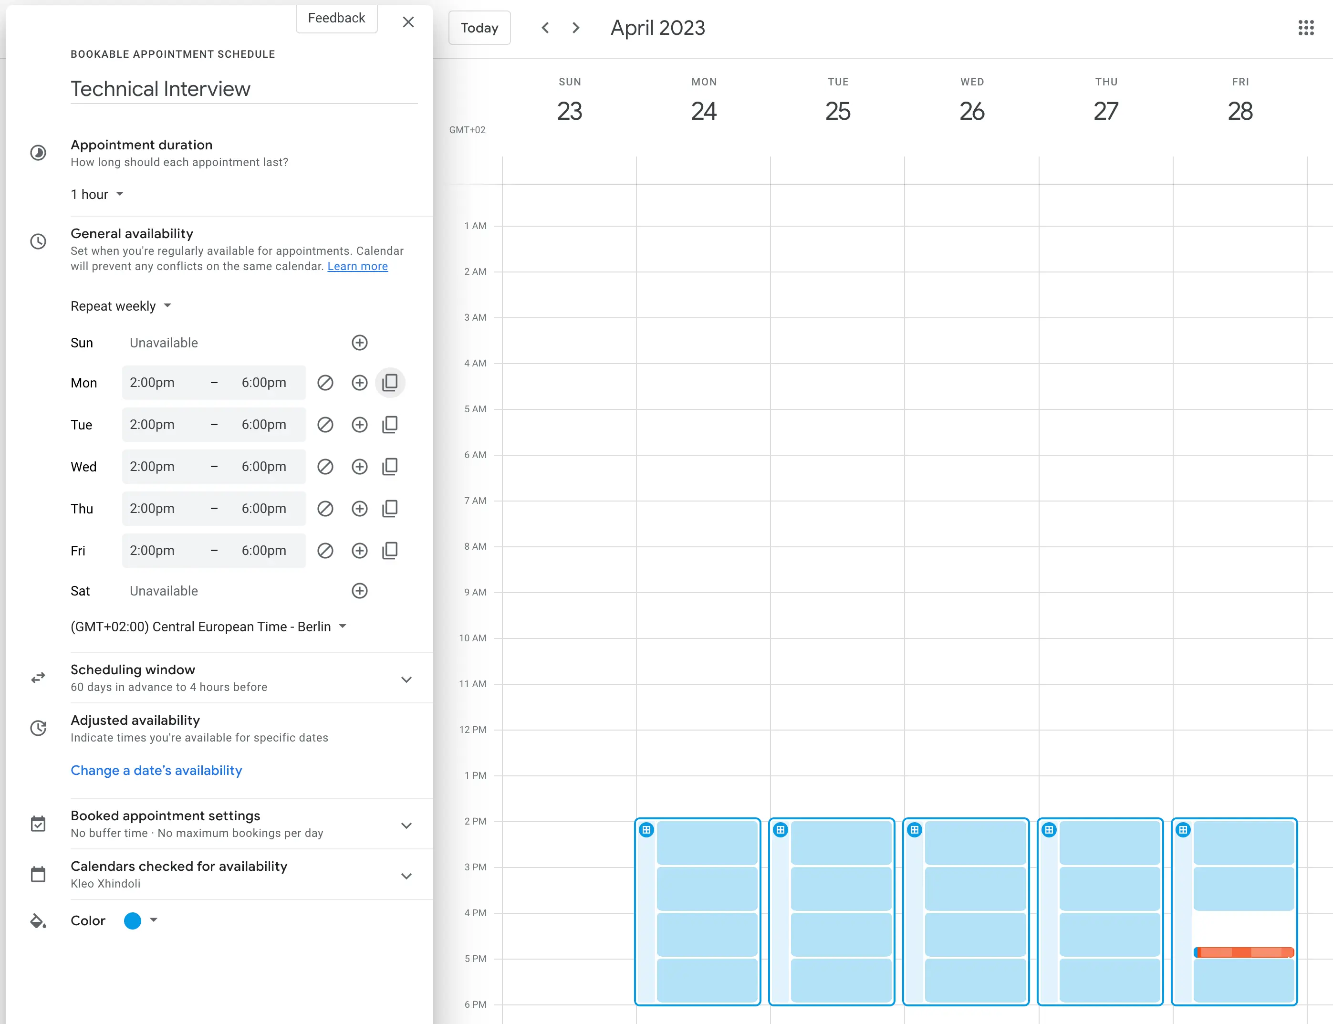Click the add time slot icon for Wednesday
Image resolution: width=1333 pixels, height=1024 pixels.
point(359,467)
